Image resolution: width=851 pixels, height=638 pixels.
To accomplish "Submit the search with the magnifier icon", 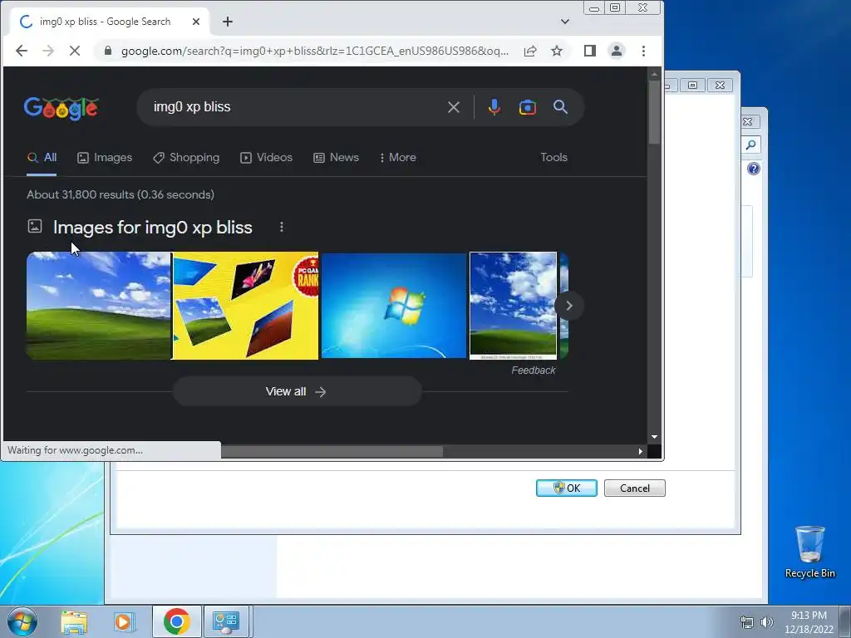I will 561,107.
